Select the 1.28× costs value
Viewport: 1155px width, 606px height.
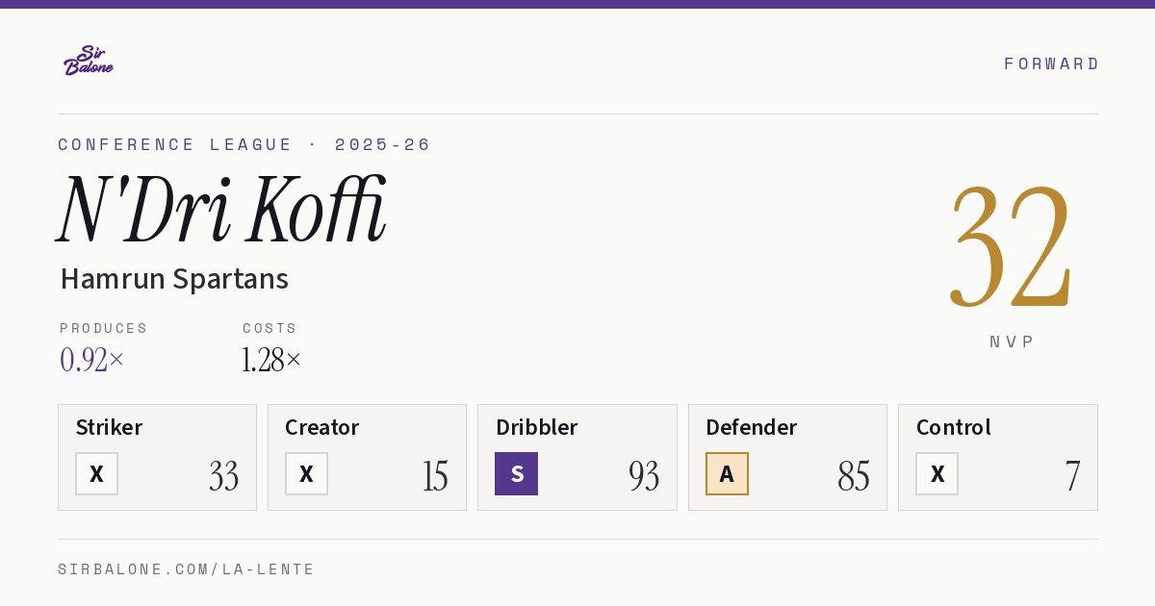(272, 360)
